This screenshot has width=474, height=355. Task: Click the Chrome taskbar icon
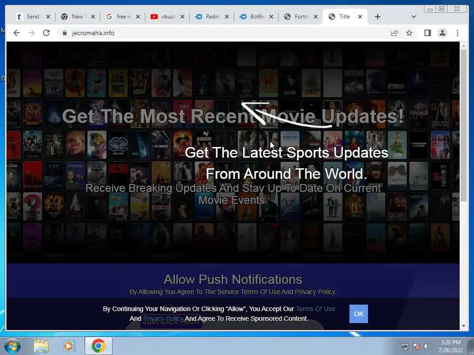[99, 346]
